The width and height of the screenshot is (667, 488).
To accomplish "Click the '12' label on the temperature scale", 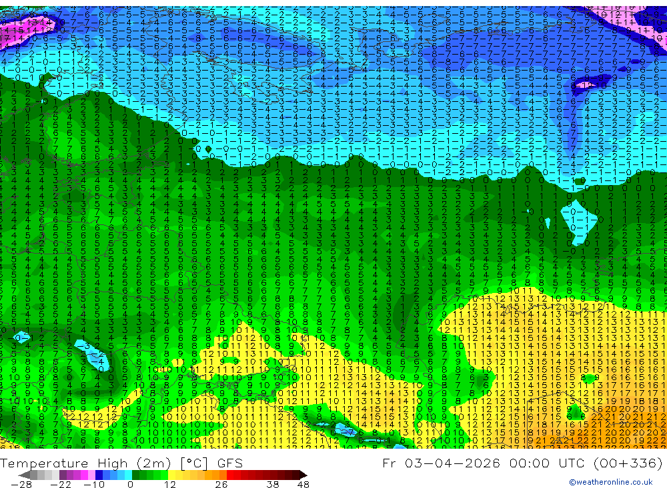I will coord(170,484).
